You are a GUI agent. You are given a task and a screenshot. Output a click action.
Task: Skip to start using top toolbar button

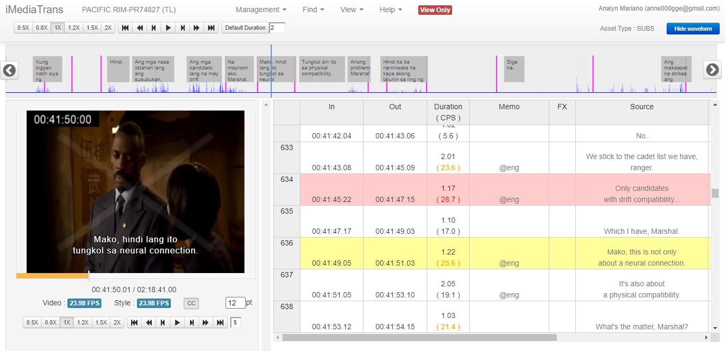click(125, 28)
